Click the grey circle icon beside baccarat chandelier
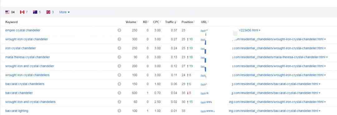The width and height of the screenshot is (337, 115). click(x=119, y=93)
